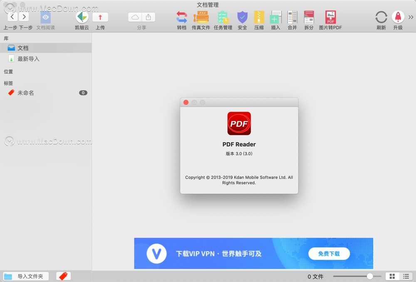Switch to list view
416x282 pixels.
click(x=406, y=277)
